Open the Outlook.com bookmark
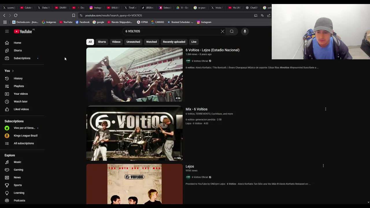Image resolution: width=370 pixels, height=208 pixels. [25, 22]
